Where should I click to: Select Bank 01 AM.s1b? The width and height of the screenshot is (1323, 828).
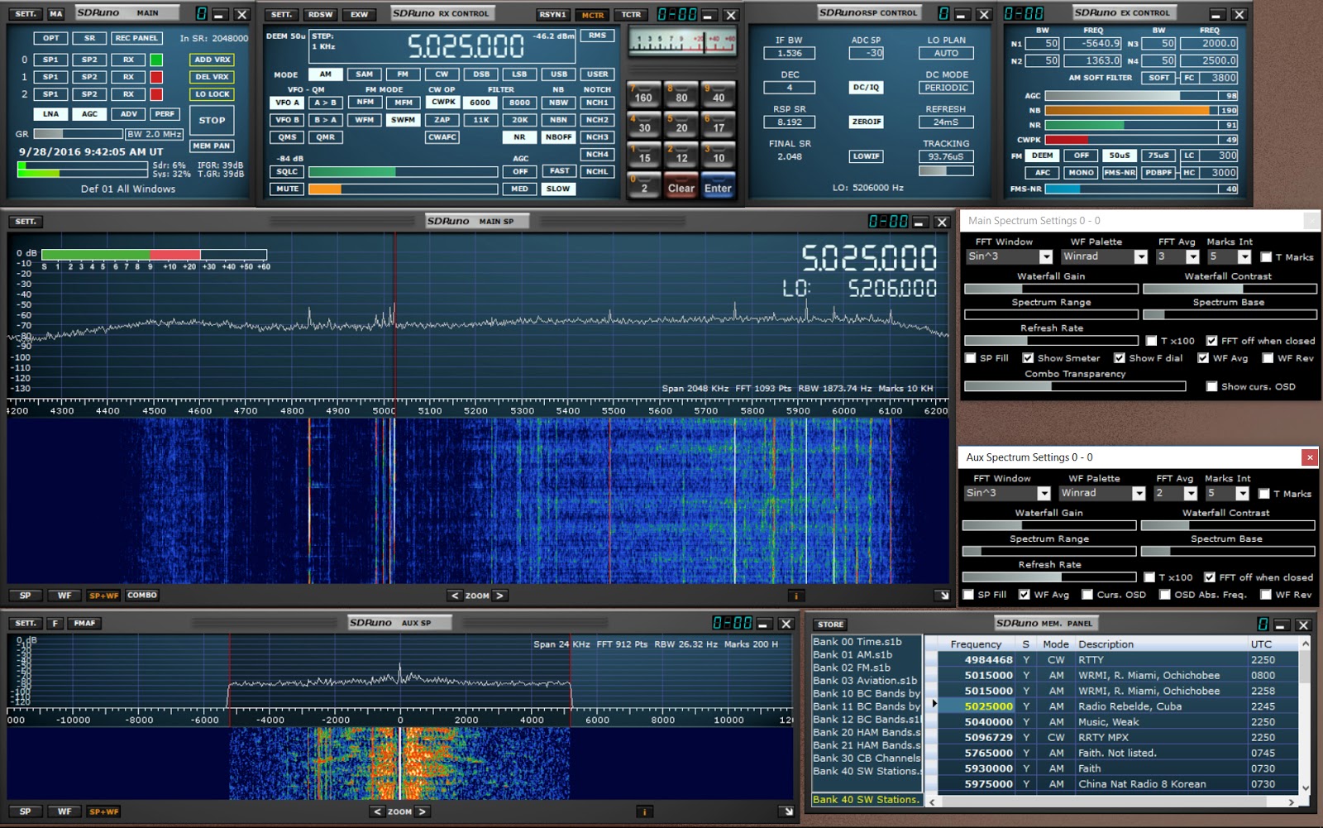pos(853,654)
